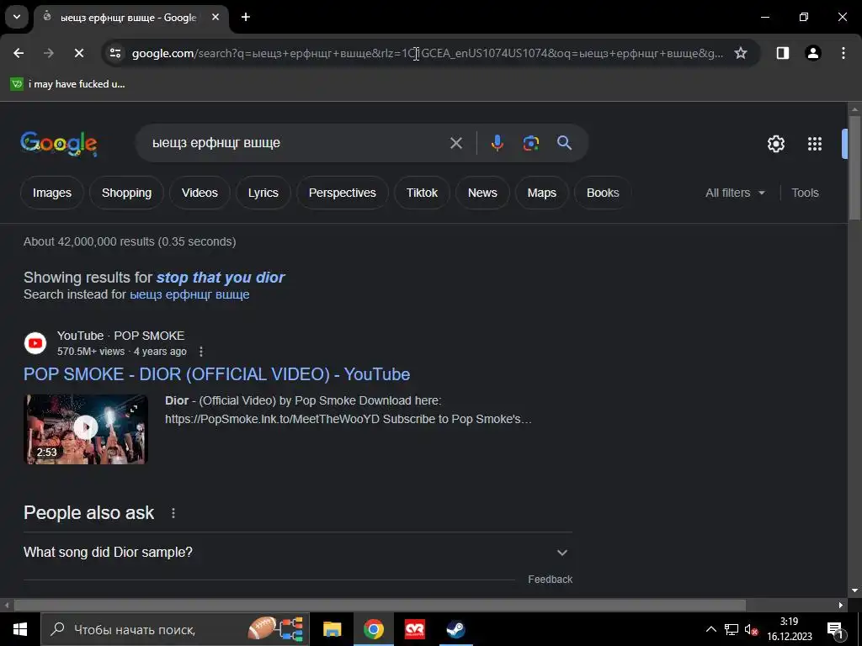Image resolution: width=862 pixels, height=646 pixels.
Task: Switch to Shopping results
Action: (x=126, y=193)
